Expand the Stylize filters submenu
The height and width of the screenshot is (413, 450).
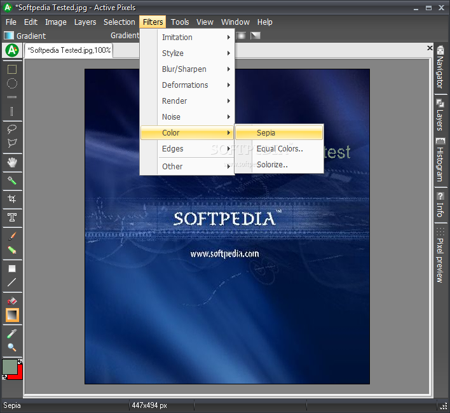click(187, 53)
